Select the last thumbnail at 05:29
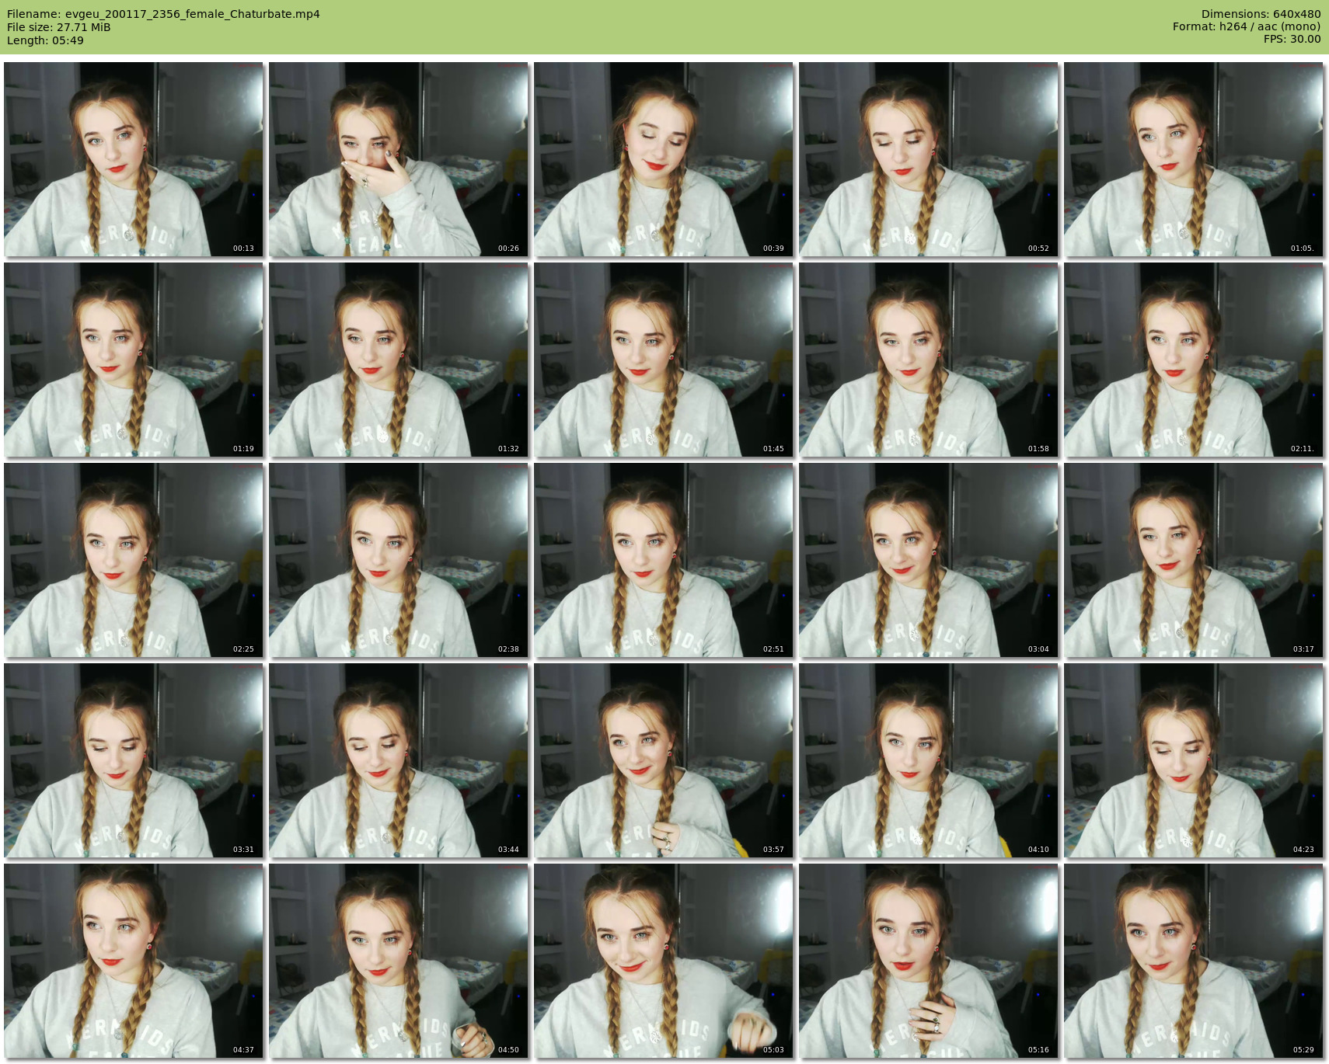The height and width of the screenshot is (1064, 1329). click(x=1193, y=961)
